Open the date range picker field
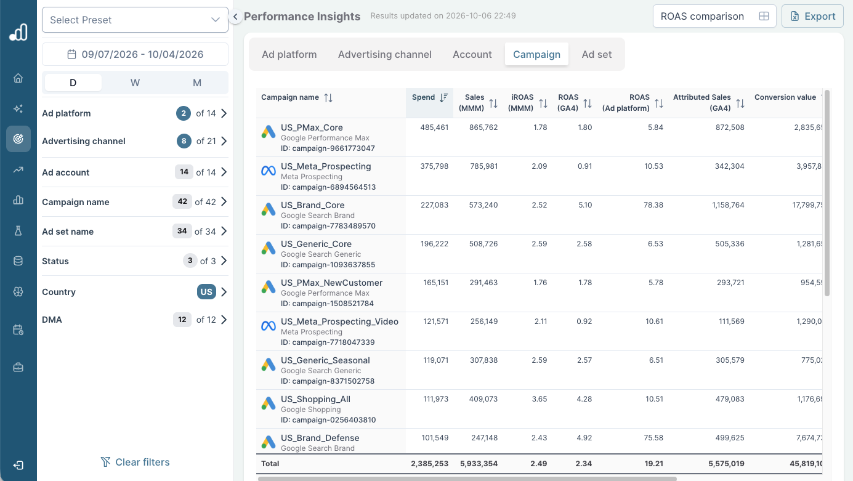Screen dimensions: 853x481 coord(135,54)
